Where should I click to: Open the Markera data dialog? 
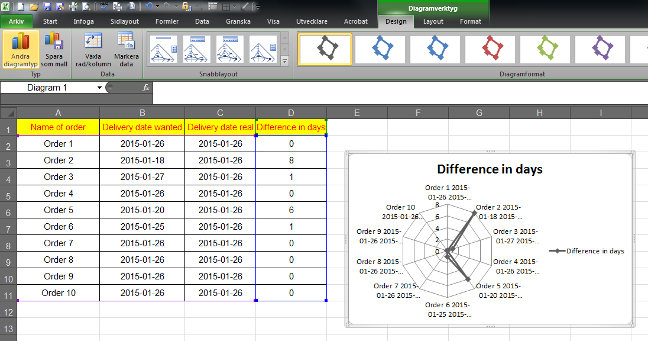click(x=126, y=49)
